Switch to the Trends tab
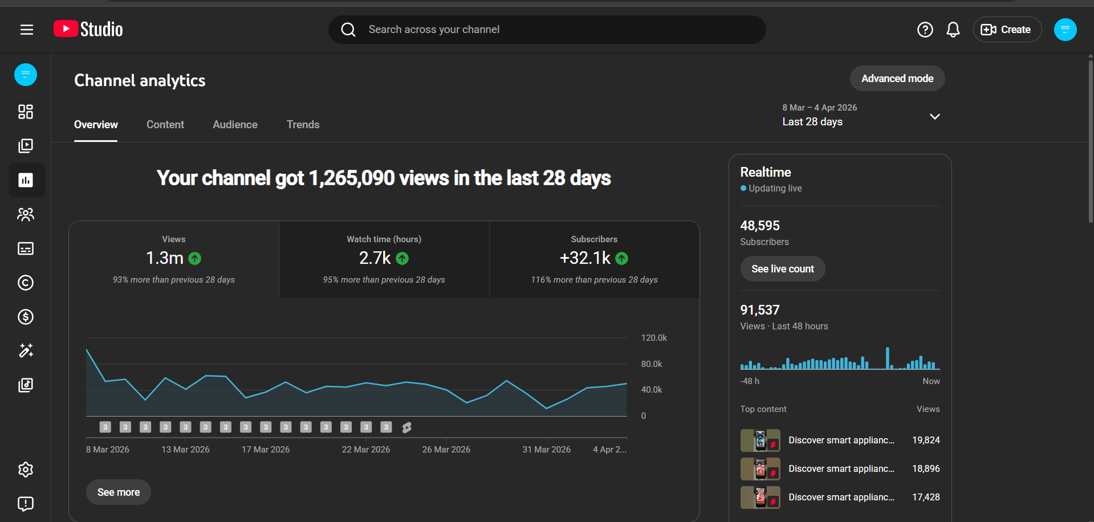 (303, 125)
